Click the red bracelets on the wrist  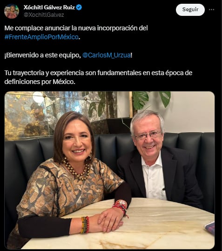(121, 207)
